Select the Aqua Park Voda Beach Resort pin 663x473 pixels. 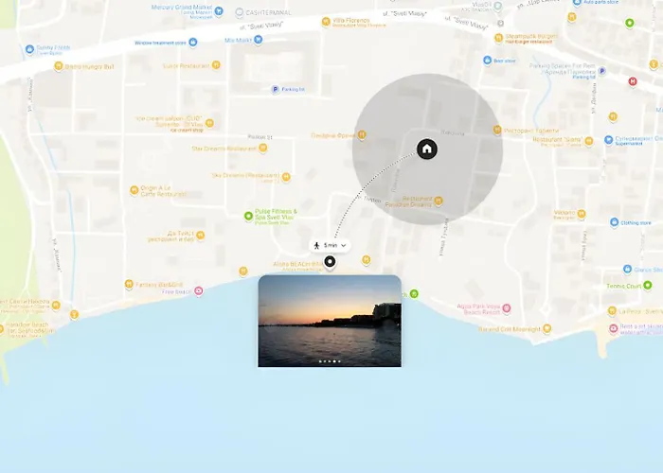pos(506,308)
